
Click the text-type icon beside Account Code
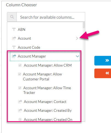click(14, 47)
